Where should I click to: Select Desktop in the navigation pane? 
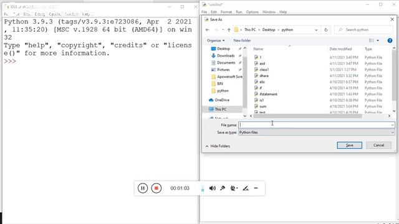tap(223, 49)
